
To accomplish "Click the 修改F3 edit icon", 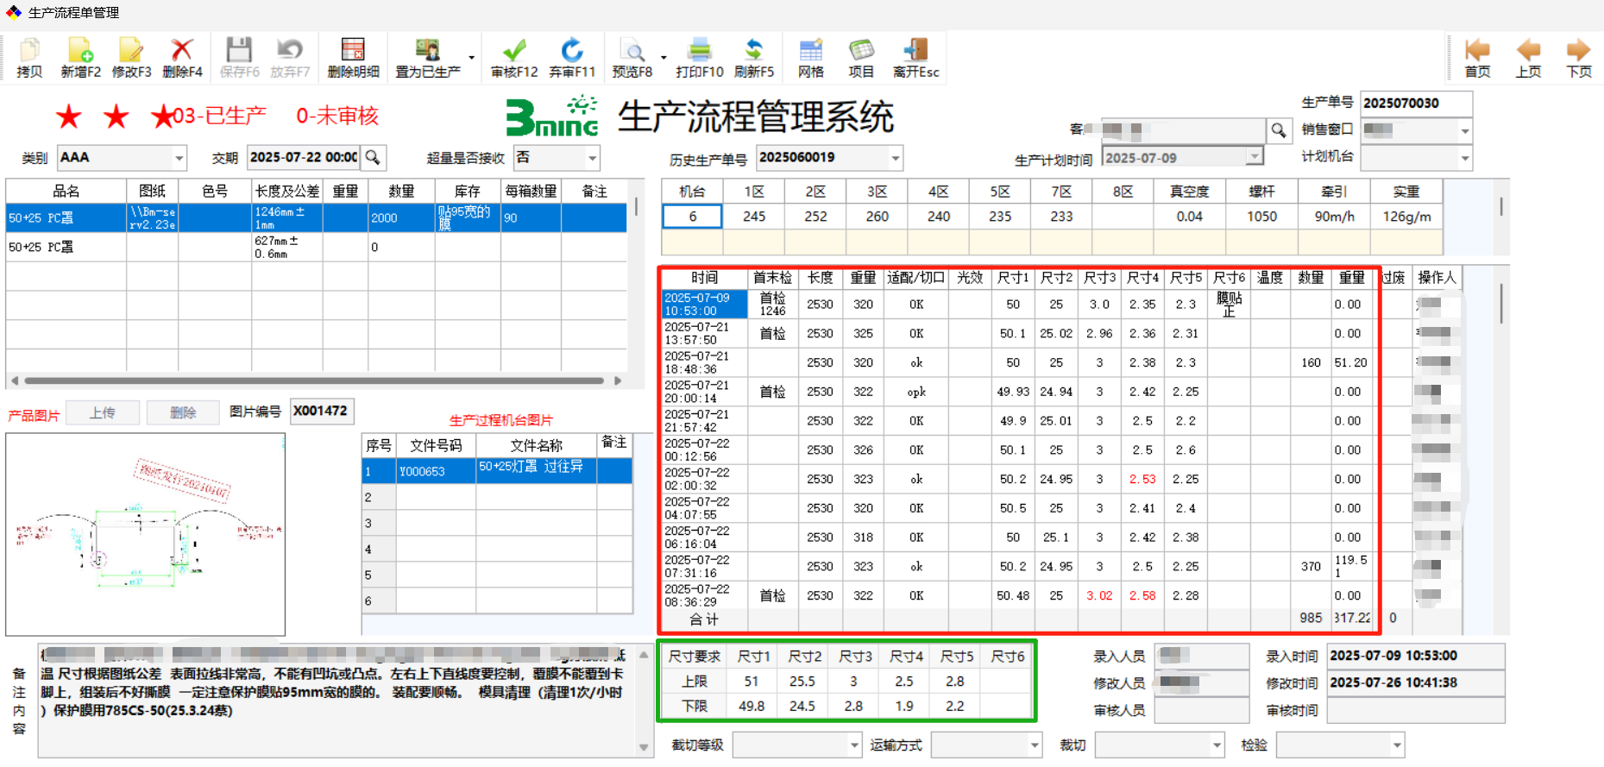I will [131, 51].
